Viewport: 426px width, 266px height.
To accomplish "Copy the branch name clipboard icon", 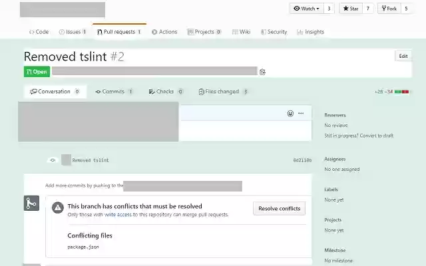I will (262, 72).
